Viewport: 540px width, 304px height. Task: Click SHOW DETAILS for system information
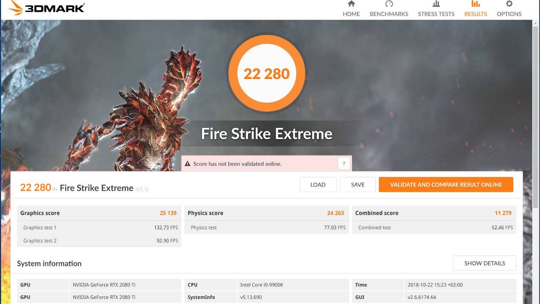click(x=485, y=263)
